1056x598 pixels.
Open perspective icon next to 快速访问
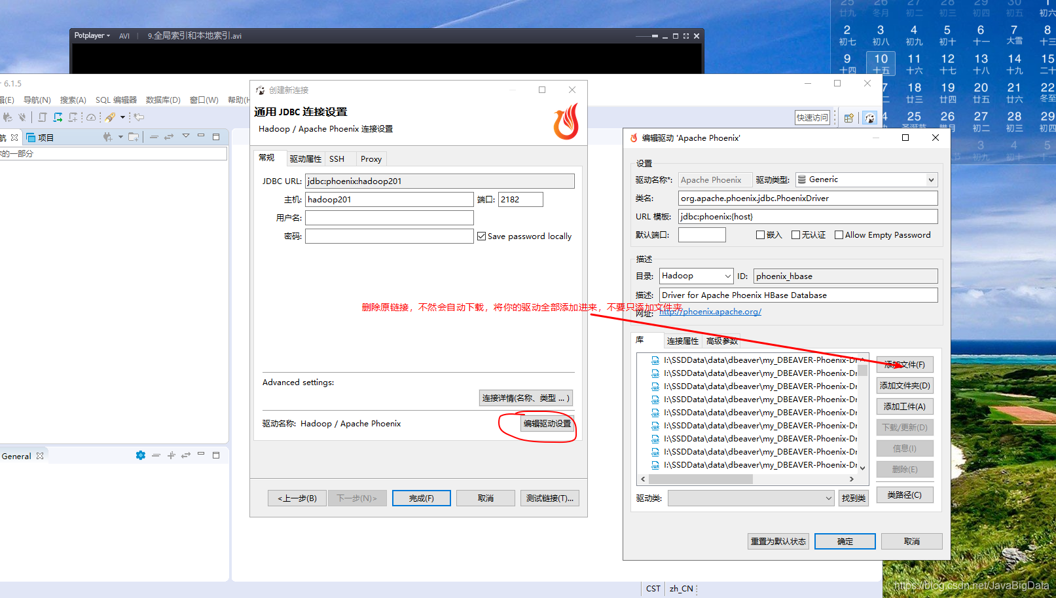click(848, 118)
